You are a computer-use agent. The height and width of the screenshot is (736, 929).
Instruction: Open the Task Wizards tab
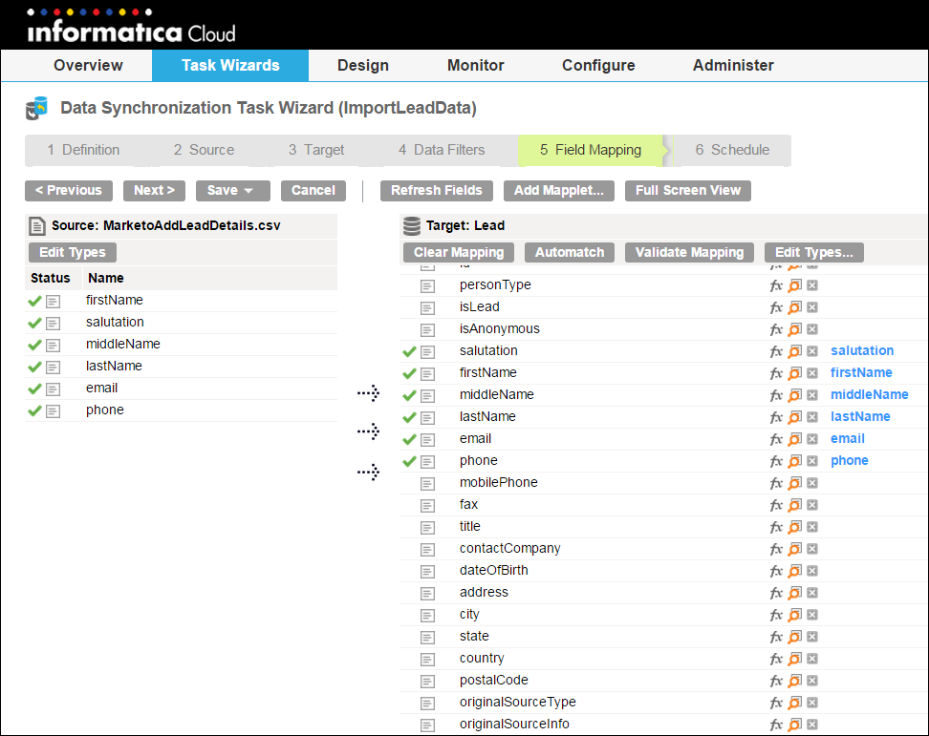(230, 65)
